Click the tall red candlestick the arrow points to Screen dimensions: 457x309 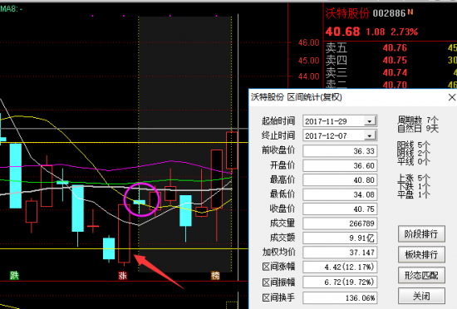pyautogui.click(x=124, y=234)
